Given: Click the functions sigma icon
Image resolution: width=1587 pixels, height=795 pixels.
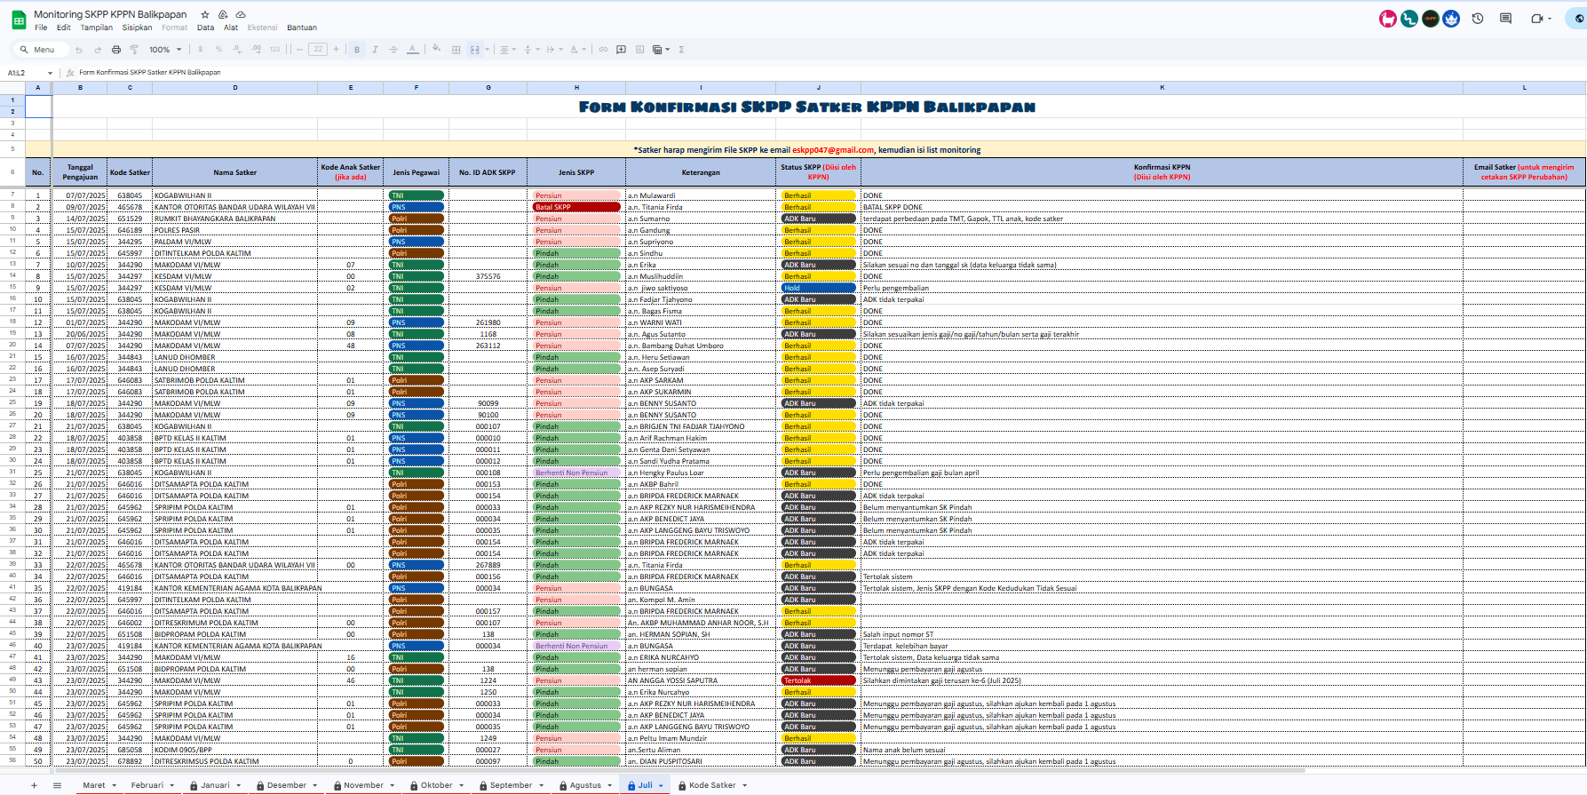Looking at the screenshot, I should 681,50.
